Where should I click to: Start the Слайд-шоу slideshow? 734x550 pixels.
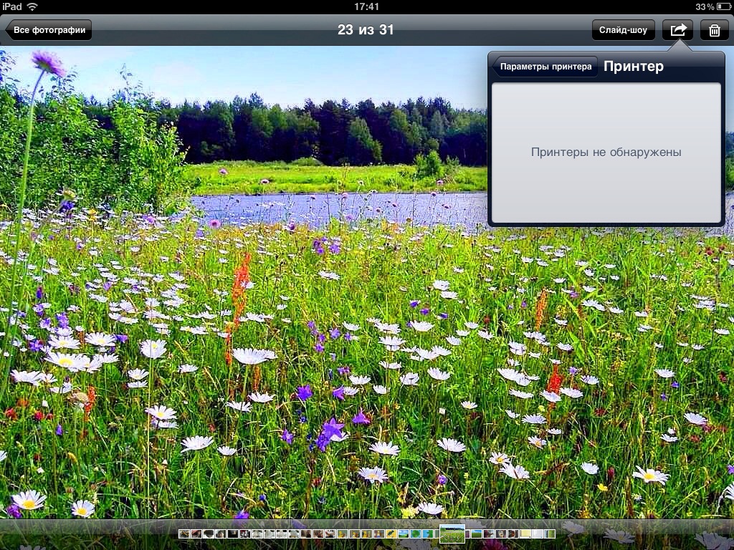click(623, 30)
